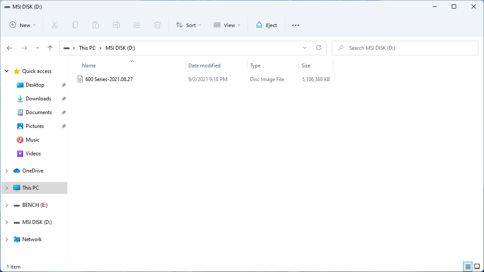This screenshot has height=272, width=484.
Task: Collapse the Quick access section
Action: coord(7,71)
